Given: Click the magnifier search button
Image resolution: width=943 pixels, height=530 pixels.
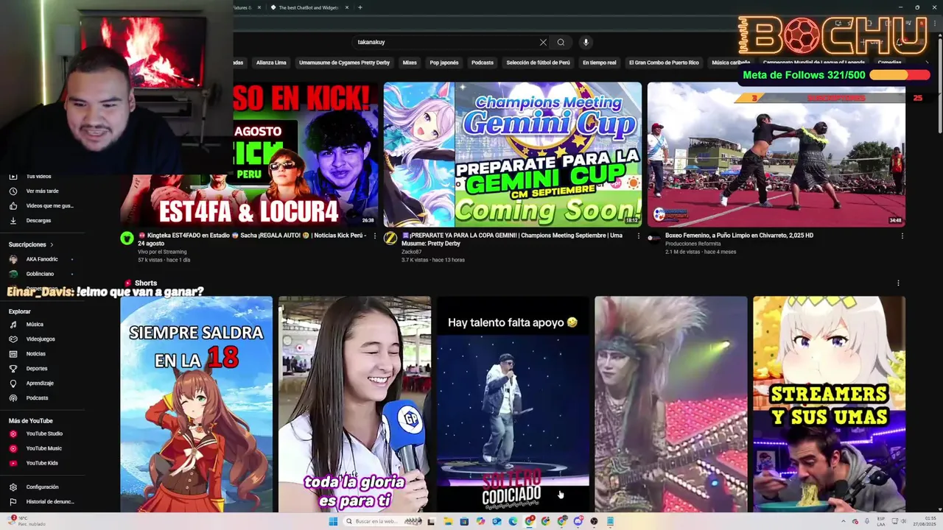Looking at the screenshot, I should click(x=561, y=42).
